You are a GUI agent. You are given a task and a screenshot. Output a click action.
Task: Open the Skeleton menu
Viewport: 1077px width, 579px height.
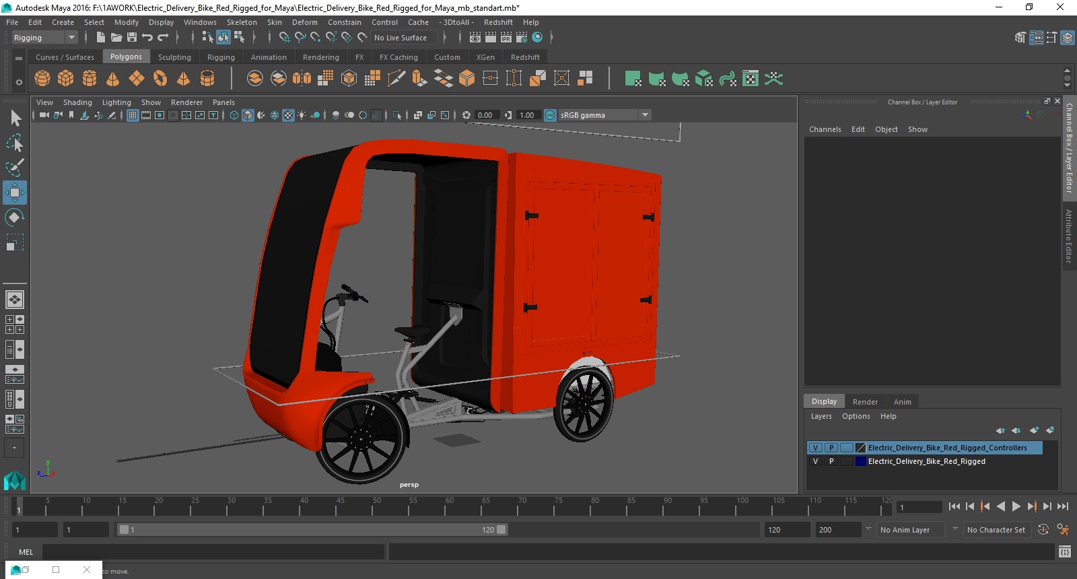coord(242,22)
